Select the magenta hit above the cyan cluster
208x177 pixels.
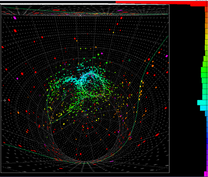(x=102, y=54)
